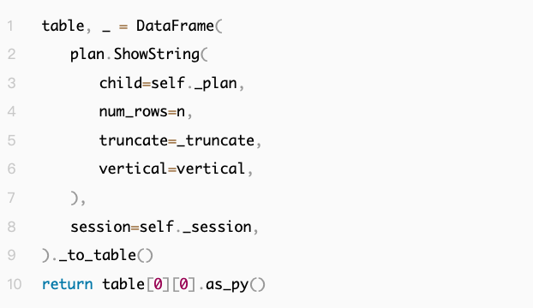Screen dimensions: 533x308
Task: Click the as_py method on line 10
Action: click(x=227, y=285)
